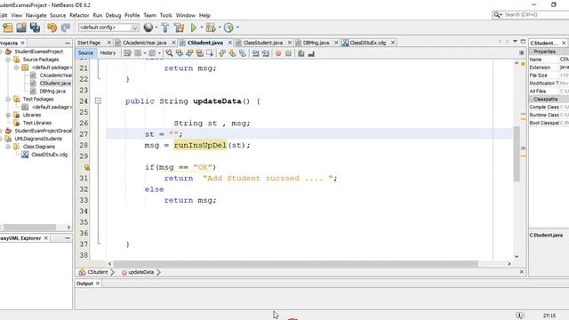Expand the Libraries node
569x320 pixels.
[8, 115]
